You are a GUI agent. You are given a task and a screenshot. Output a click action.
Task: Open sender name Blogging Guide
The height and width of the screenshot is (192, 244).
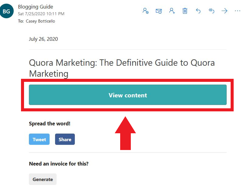click(x=36, y=6)
